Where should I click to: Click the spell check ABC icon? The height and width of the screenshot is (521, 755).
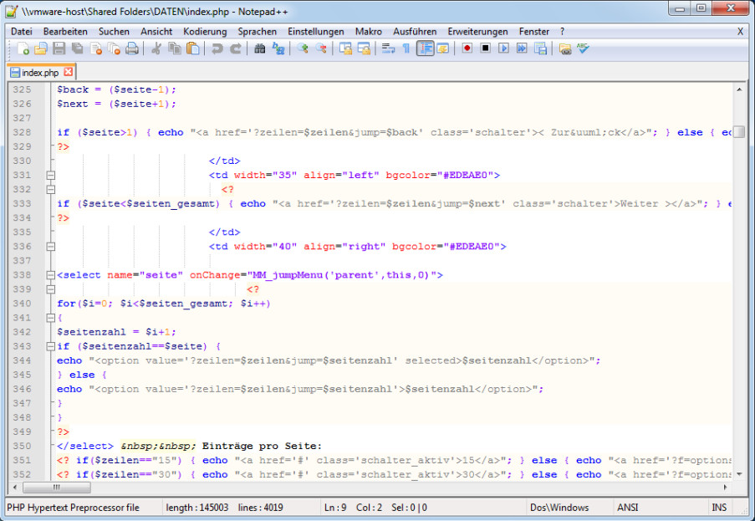pos(583,49)
